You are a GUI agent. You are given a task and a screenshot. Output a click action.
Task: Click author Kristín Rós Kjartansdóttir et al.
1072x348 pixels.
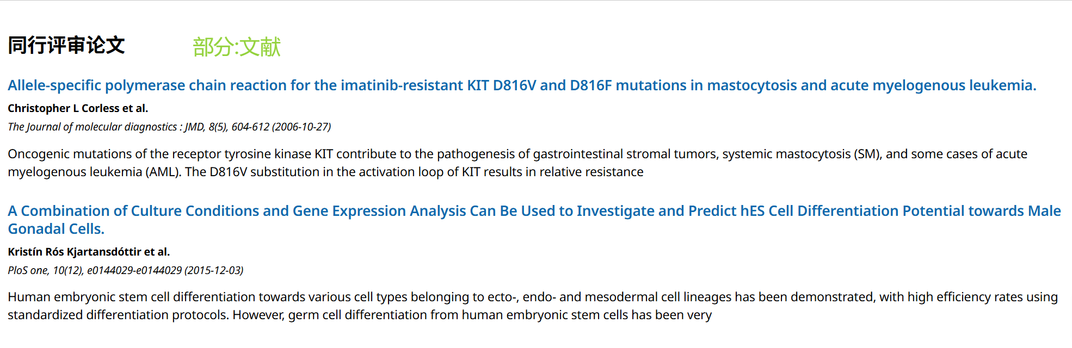[89, 252]
